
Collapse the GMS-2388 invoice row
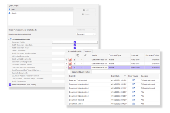click(x=67, y=68)
